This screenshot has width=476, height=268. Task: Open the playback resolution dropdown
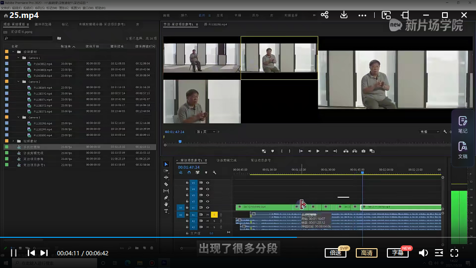pyautogui.click(x=430, y=132)
